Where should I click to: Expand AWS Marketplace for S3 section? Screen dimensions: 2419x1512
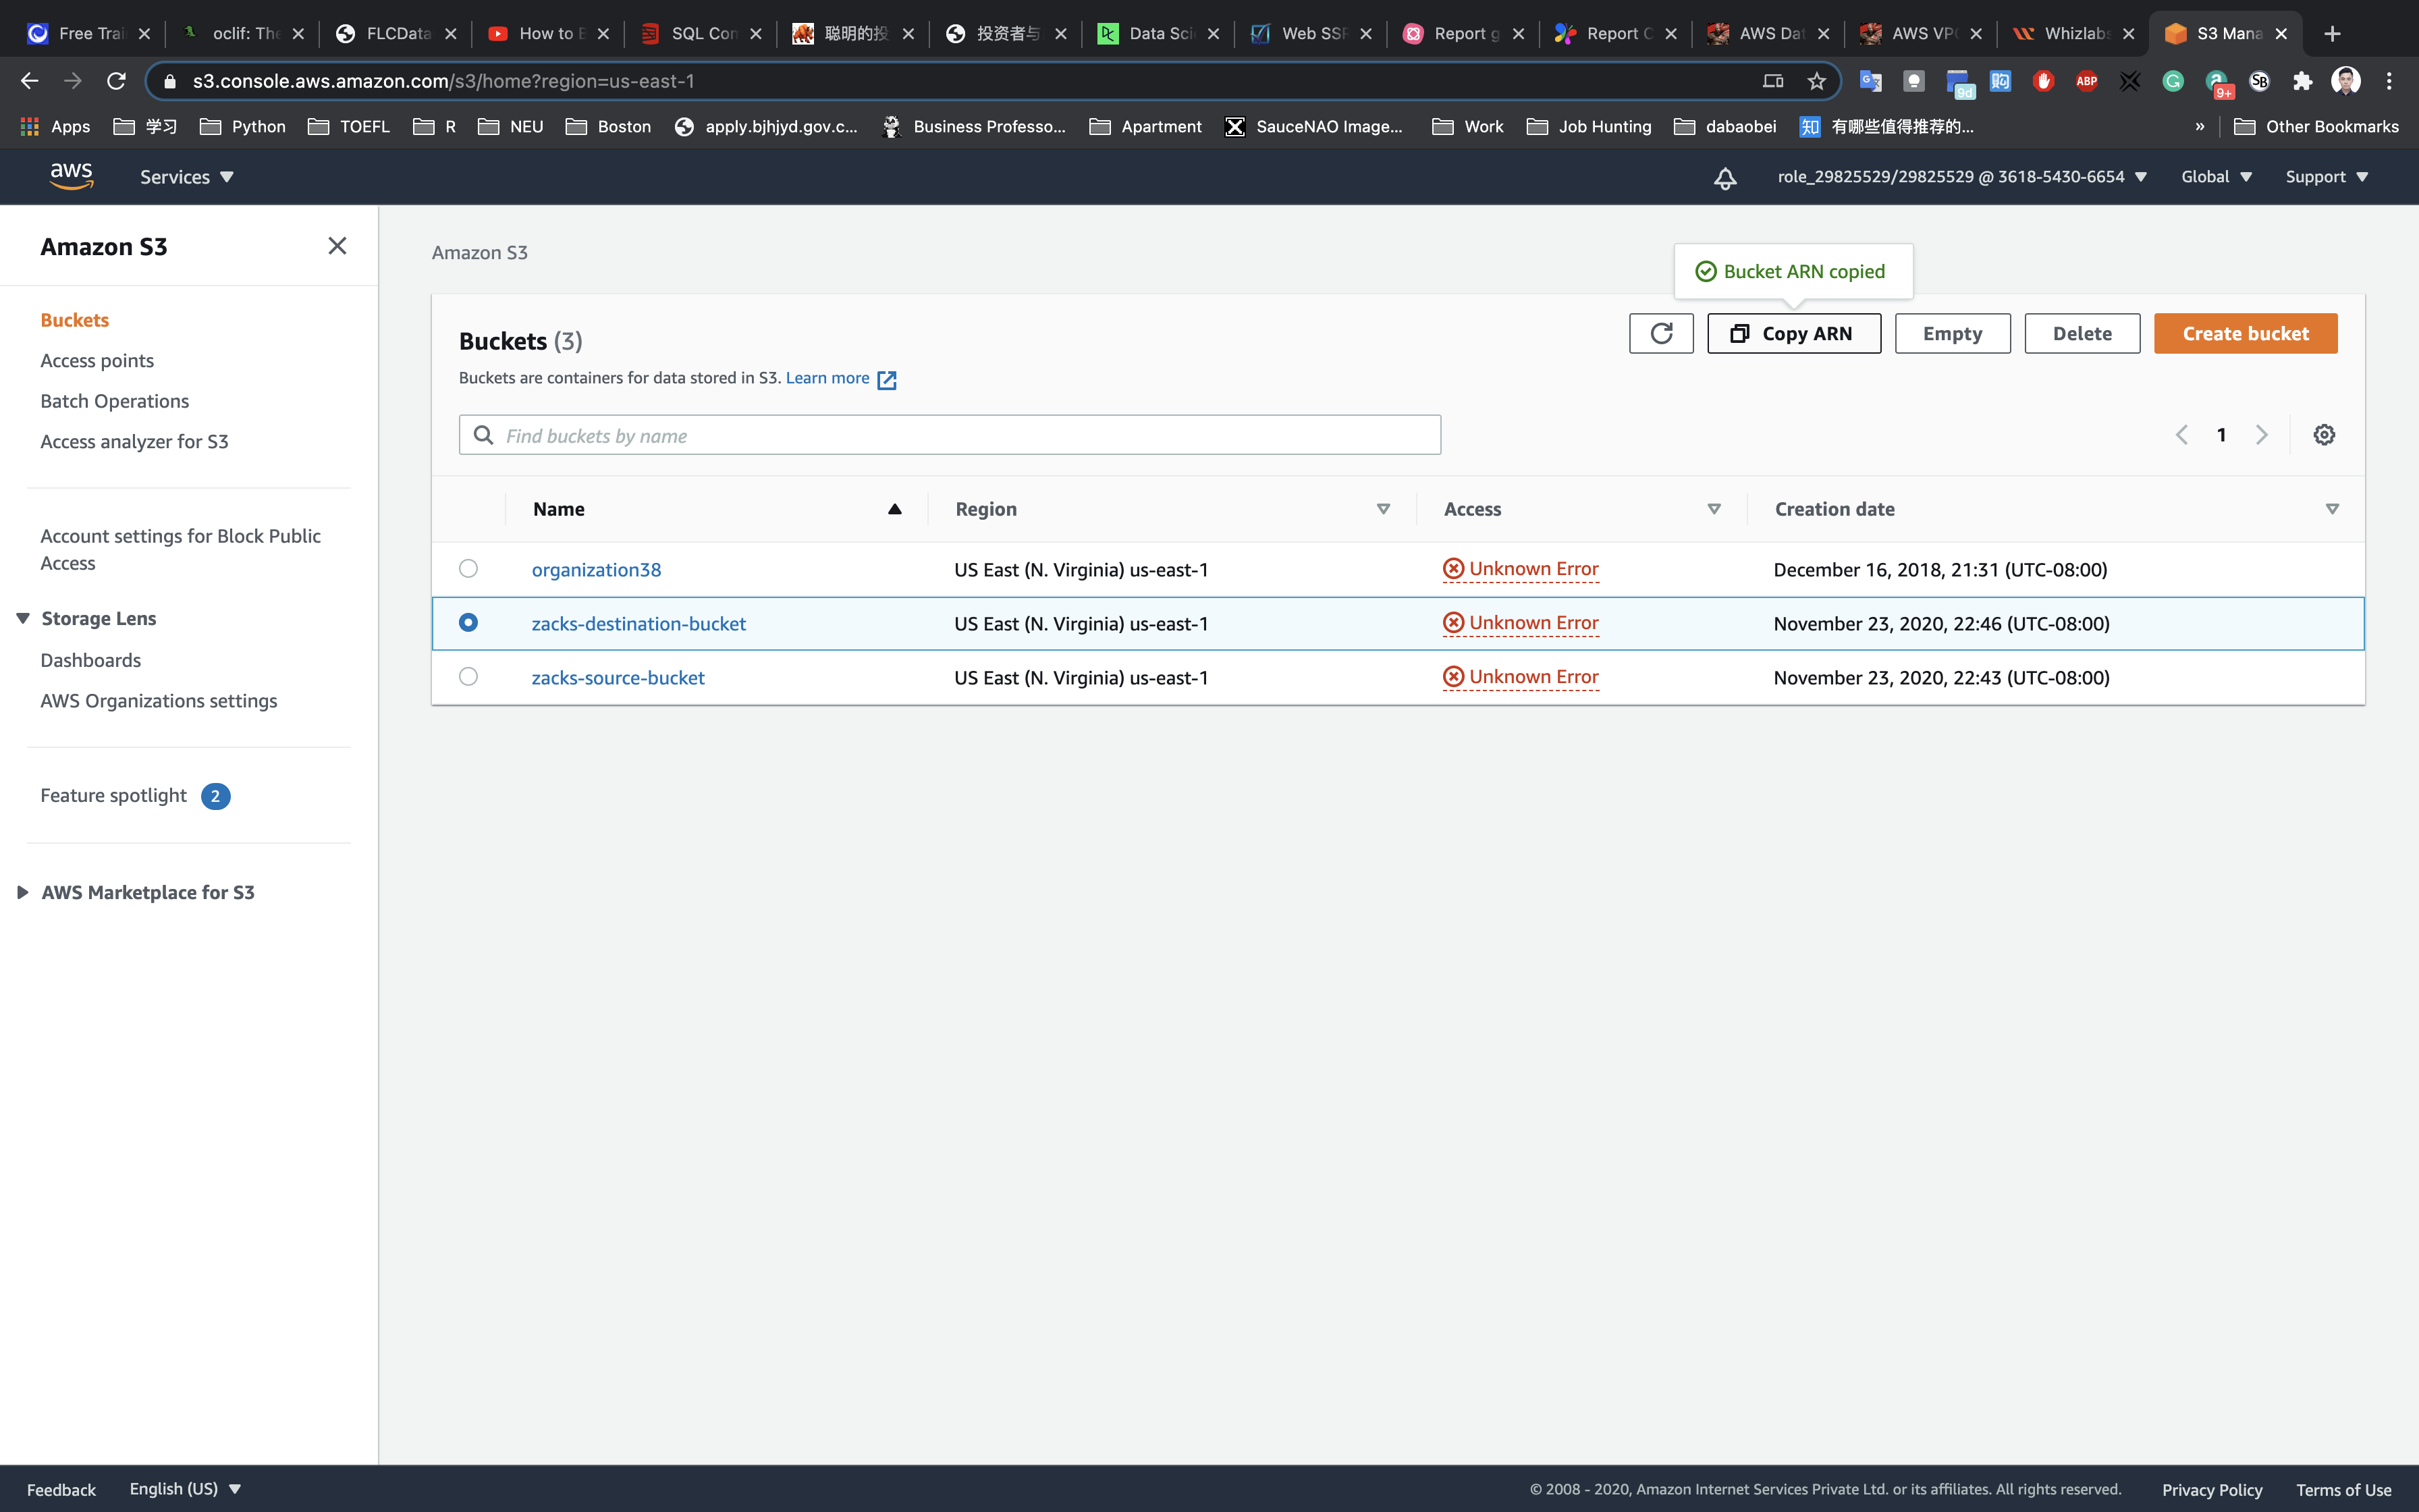(x=23, y=892)
